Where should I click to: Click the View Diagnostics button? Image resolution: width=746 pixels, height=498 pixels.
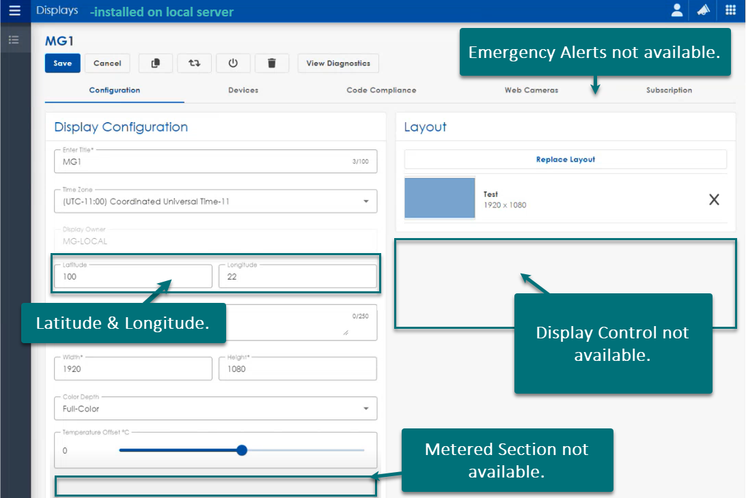[338, 63]
